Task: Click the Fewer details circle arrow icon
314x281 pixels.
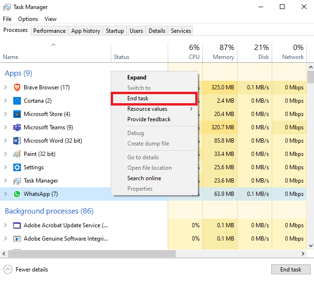Action: [x=8, y=270]
